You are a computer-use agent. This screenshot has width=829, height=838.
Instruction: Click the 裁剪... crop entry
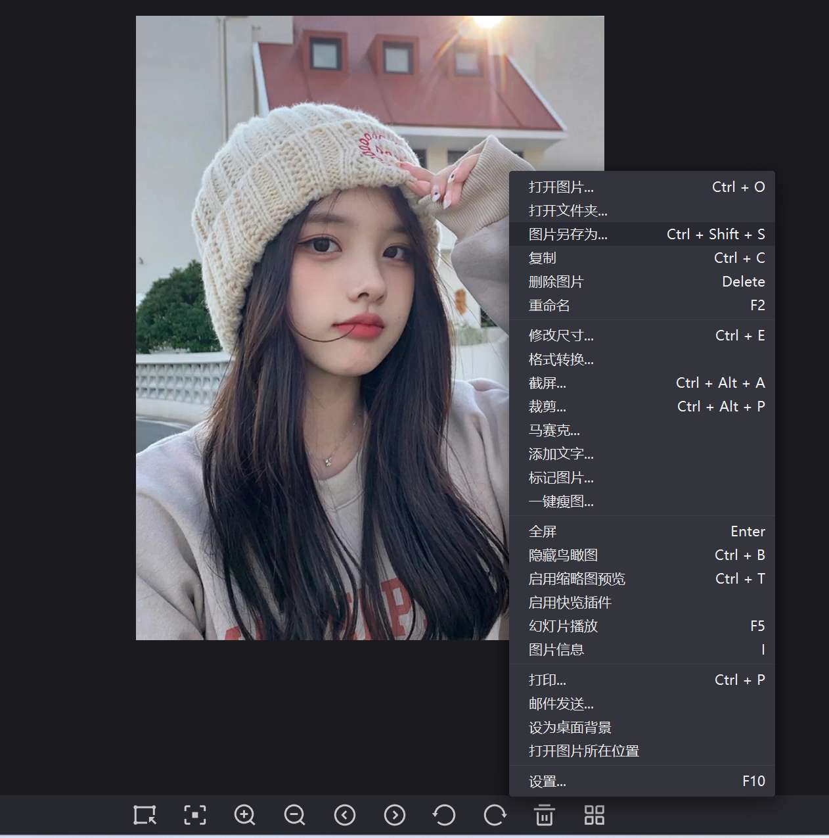[x=642, y=407]
